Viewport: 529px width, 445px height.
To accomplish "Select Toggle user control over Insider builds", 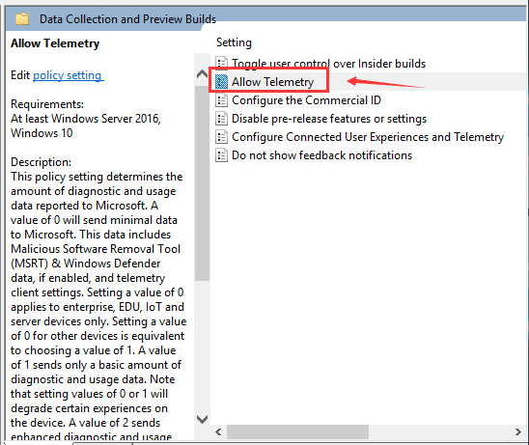I will (x=328, y=64).
